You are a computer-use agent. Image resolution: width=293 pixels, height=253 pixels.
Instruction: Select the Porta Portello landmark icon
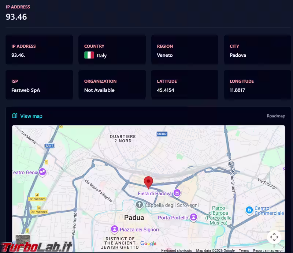[x=193, y=218]
